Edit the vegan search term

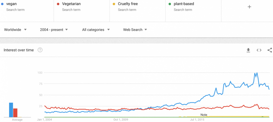[x=11, y=4]
